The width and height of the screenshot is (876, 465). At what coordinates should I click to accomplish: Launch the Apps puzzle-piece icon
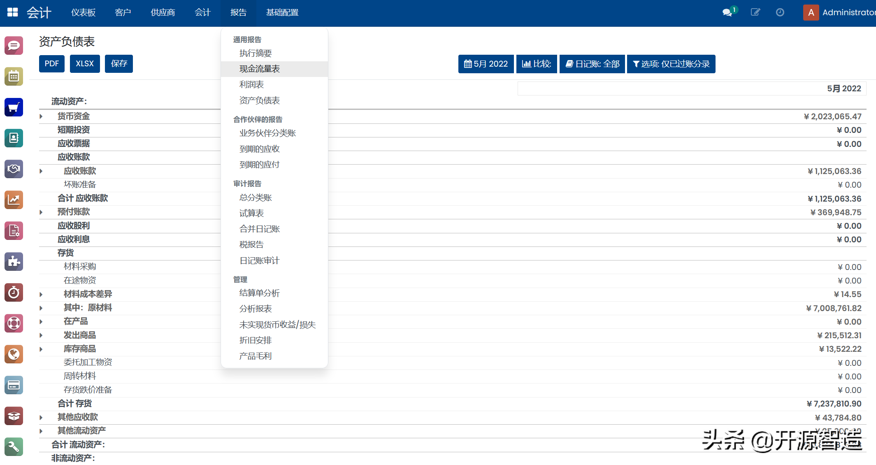[x=14, y=262]
